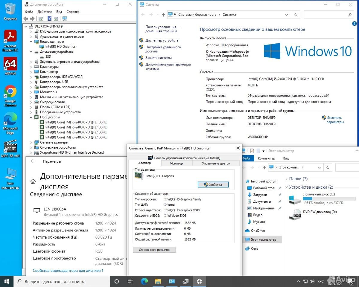Open Вид menu in Device Manager

pos(59,12)
